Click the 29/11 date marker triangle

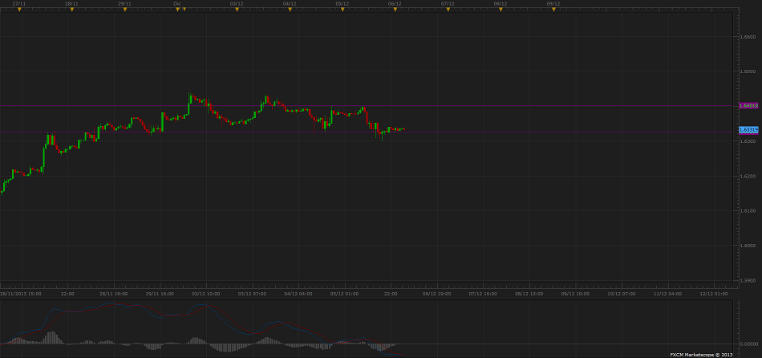click(125, 10)
